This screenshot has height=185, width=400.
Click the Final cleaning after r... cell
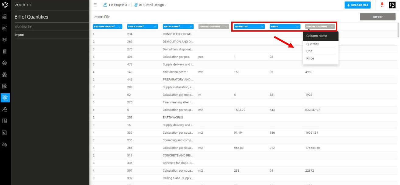178,102
